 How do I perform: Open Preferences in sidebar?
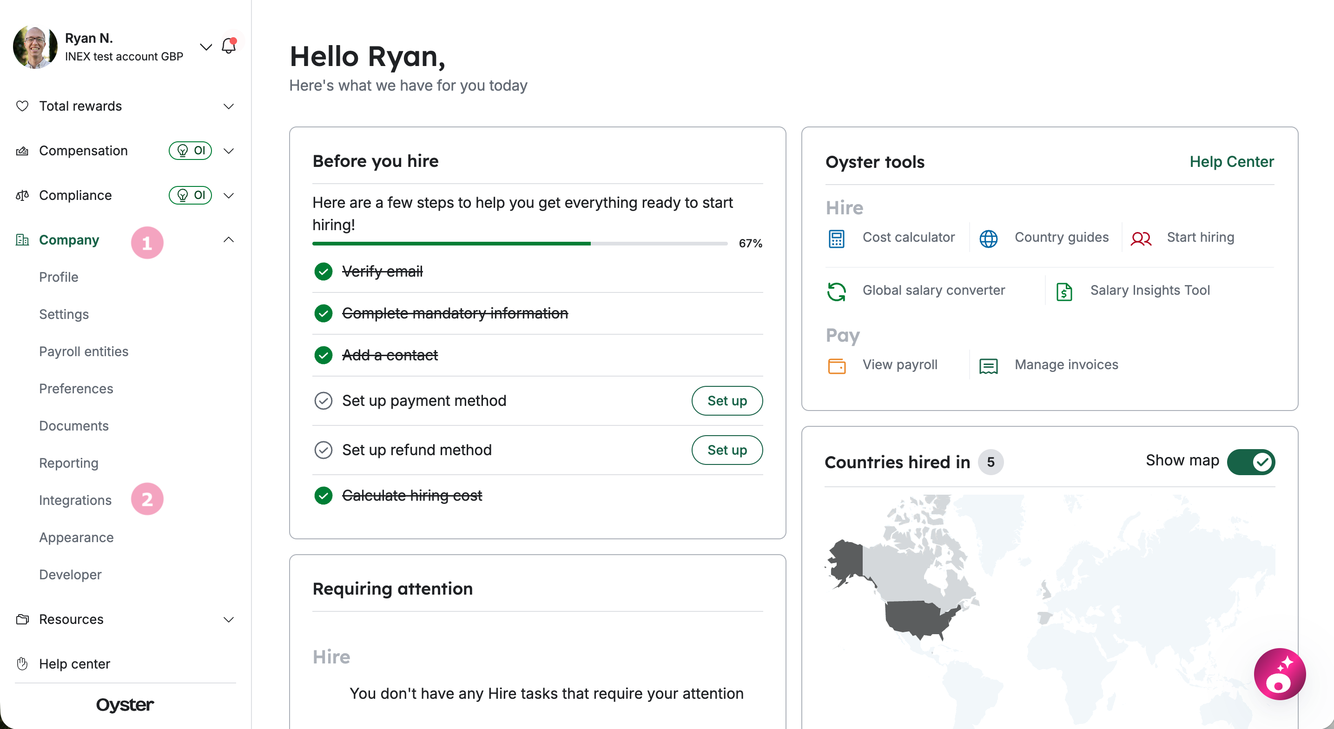[76, 389]
